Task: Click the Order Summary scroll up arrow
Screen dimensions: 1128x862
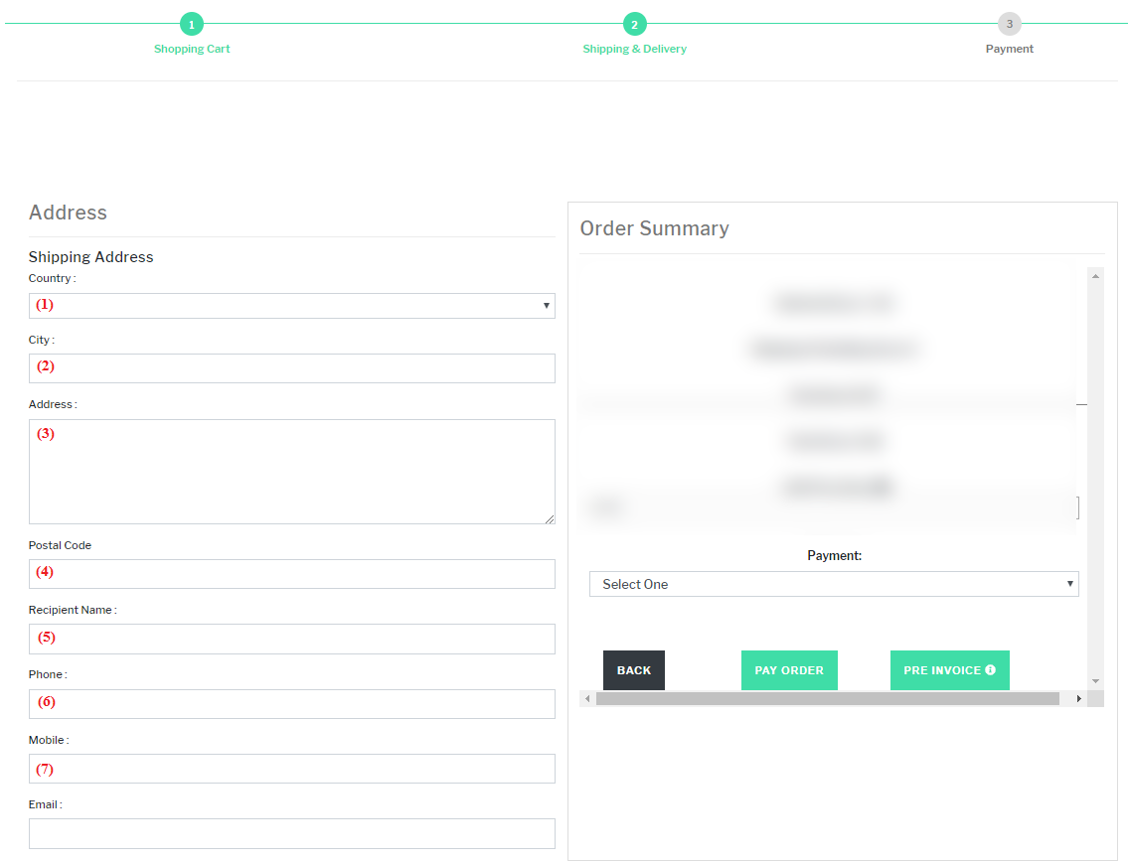Action: point(1095,276)
